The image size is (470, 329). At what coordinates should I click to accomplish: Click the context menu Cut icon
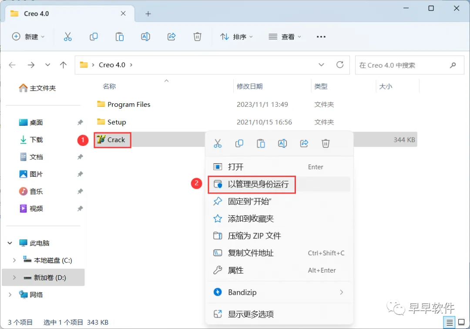tap(218, 143)
